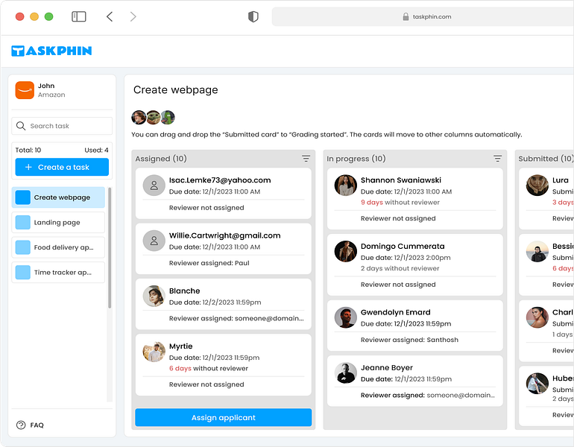Open the Assigned column filter icon

click(x=306, y=159)
